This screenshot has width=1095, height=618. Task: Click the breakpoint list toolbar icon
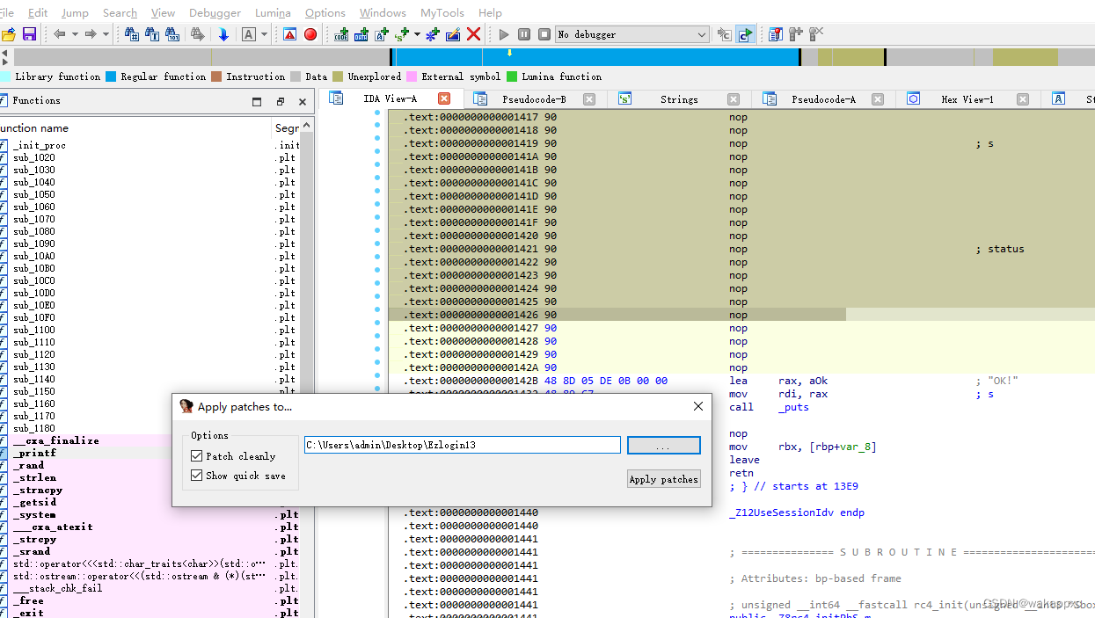775,34
